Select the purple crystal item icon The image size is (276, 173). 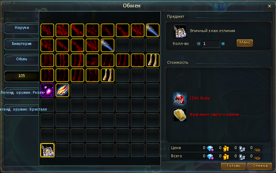(x=47, y=90)
